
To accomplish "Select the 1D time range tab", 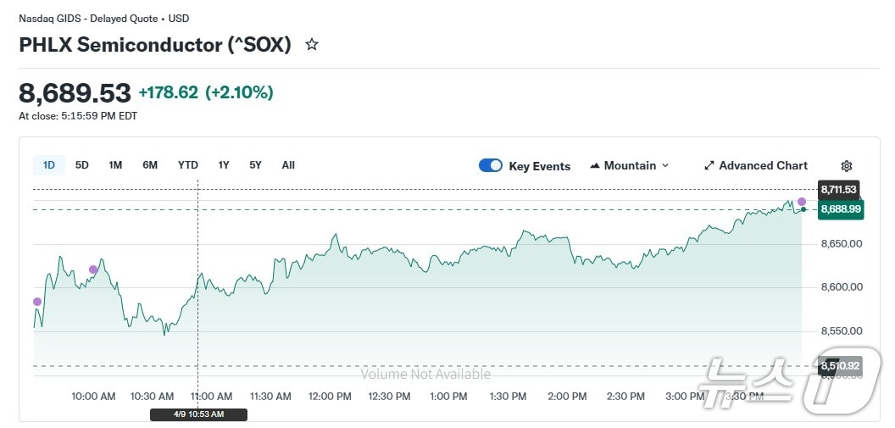I will pos(49,165).
